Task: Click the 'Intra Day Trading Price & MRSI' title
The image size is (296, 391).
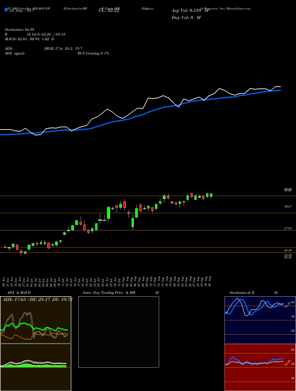Action: [121, 293]
